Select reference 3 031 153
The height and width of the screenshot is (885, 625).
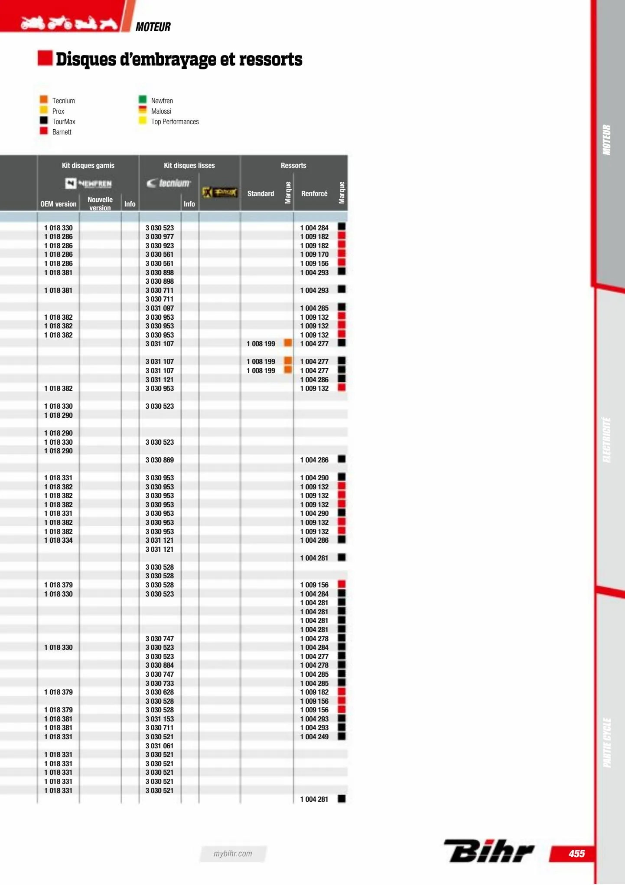160,719
